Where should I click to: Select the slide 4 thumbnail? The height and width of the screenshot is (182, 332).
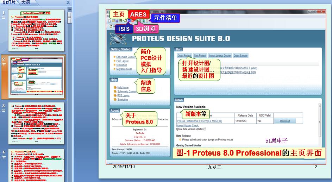[36, 165]
